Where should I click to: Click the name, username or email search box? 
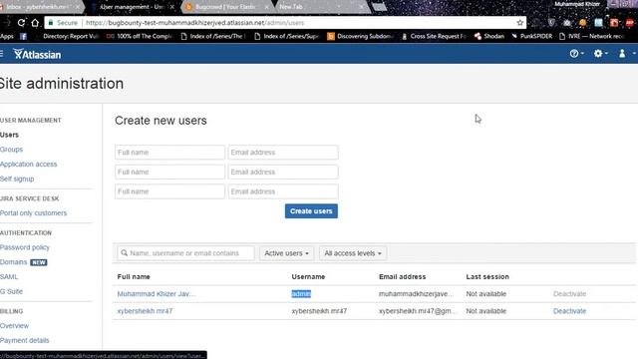(x=186, y=253)
